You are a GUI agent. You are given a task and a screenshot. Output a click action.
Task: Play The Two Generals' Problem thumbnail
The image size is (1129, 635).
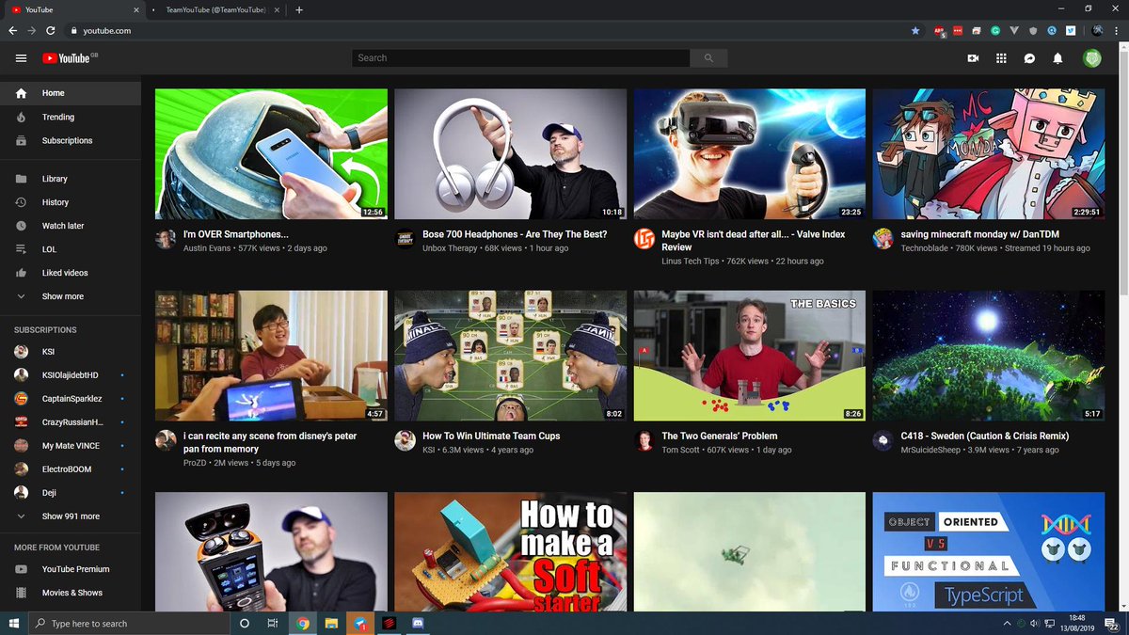tap(750, 356)
